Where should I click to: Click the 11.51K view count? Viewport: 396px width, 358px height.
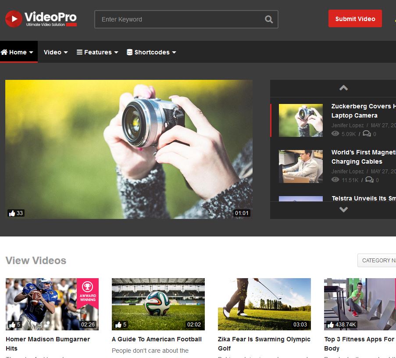tap(350, 180)
